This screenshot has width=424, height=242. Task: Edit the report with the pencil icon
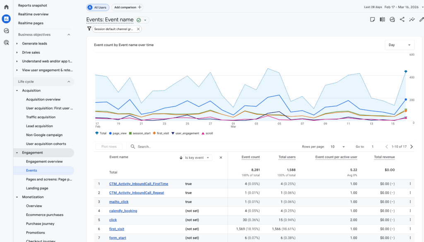pyautogui.click(x=422, y=19)
